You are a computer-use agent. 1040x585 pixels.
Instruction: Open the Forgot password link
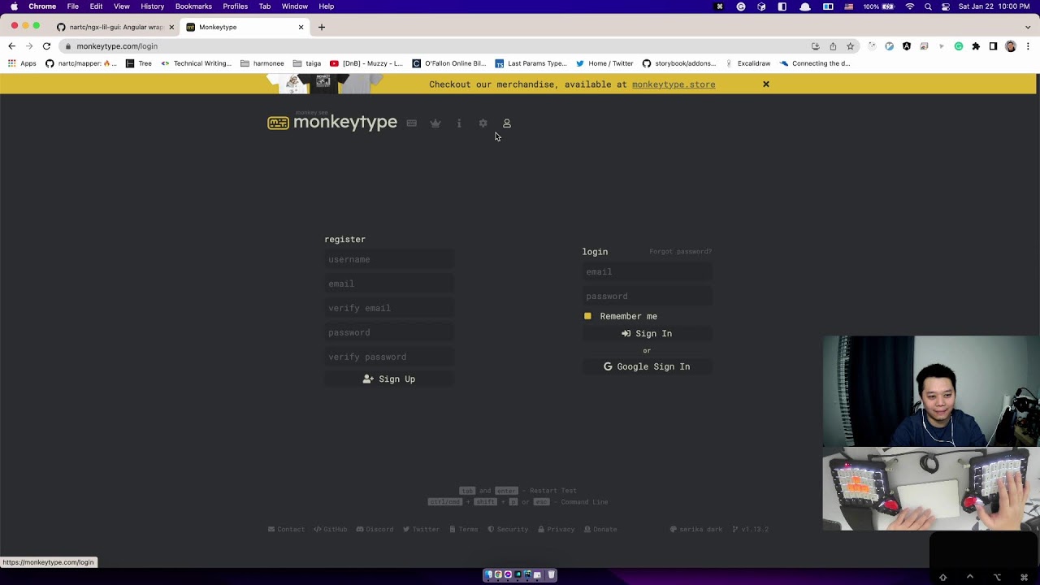680,252
